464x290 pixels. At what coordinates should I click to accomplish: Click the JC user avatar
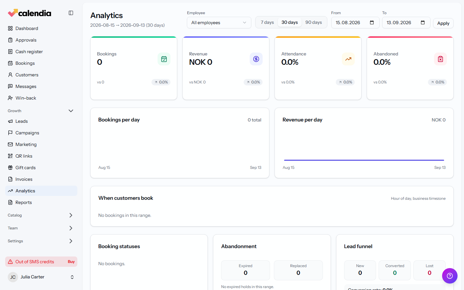click(13, 277)
